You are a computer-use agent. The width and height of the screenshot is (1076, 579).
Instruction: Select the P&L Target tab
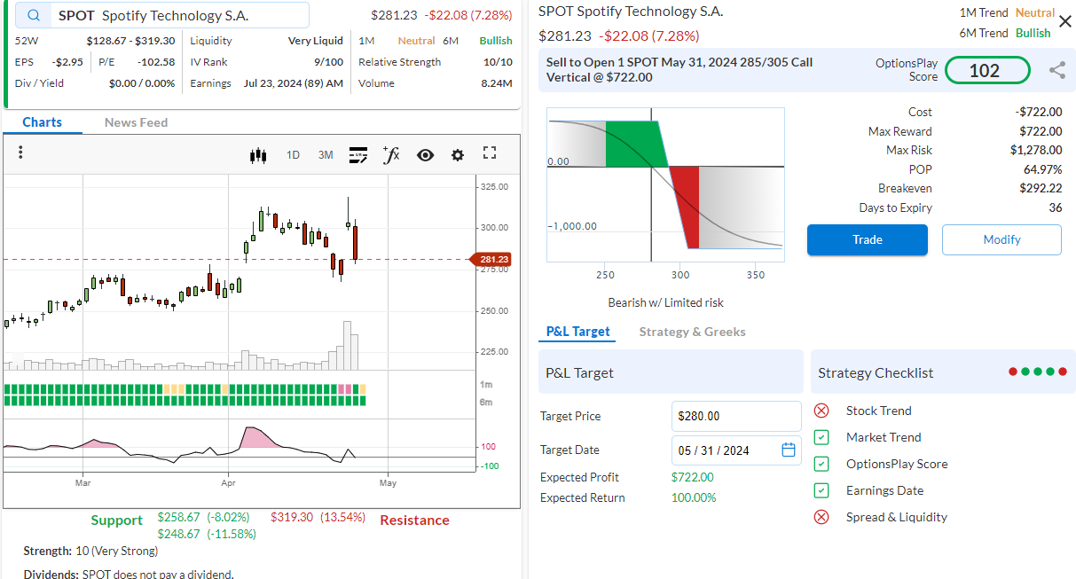[x=578, y=332]
